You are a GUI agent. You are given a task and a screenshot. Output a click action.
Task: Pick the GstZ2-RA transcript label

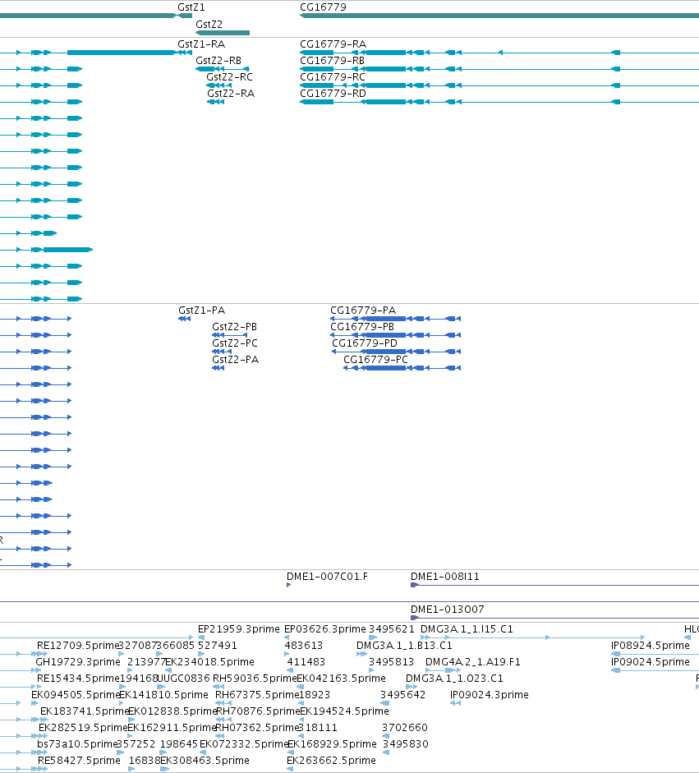point(231,94)
